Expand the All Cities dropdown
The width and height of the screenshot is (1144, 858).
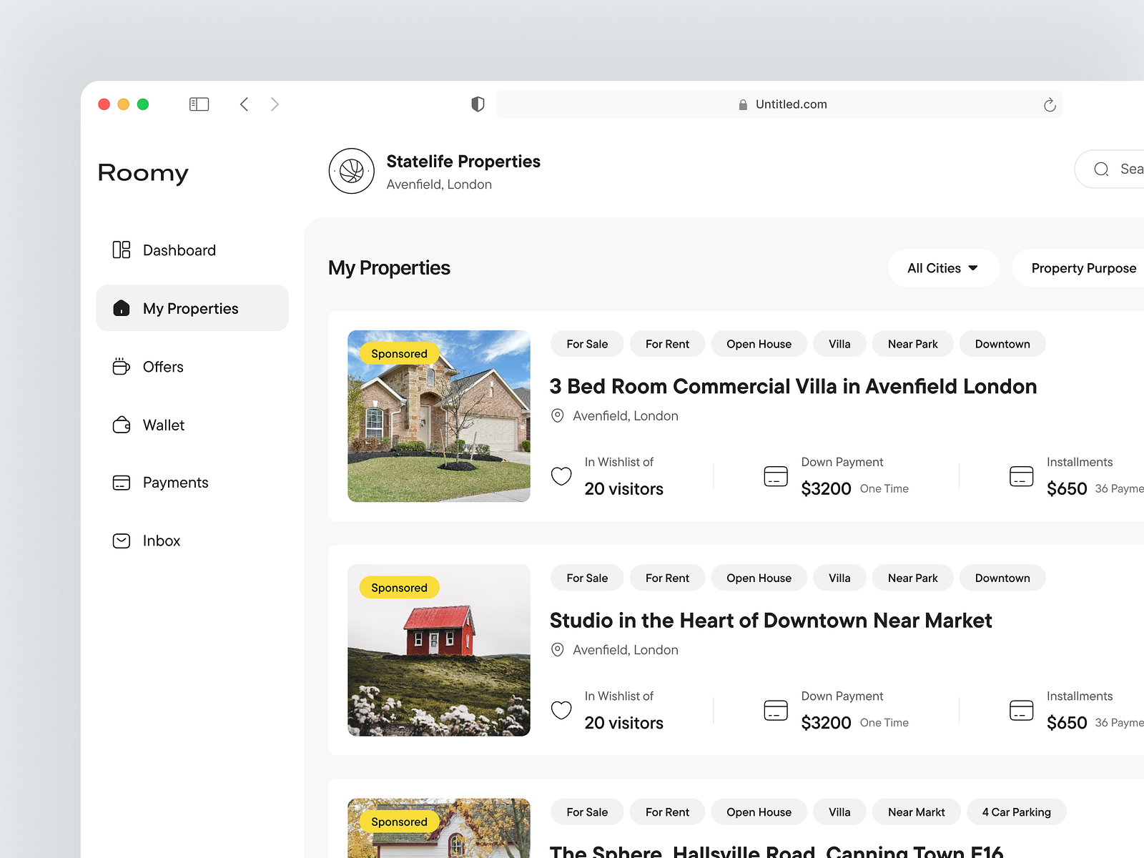point(943,267)
